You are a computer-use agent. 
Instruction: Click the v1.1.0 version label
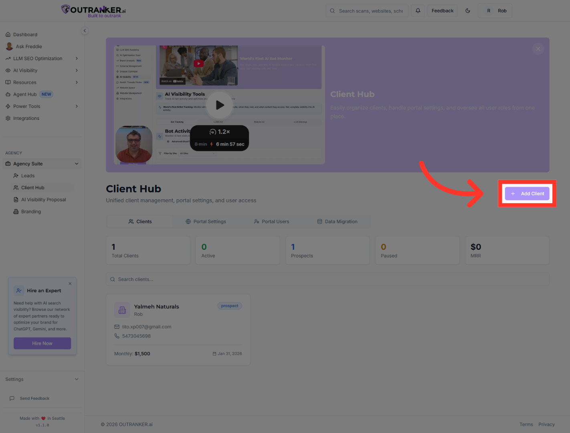(x=42, y=425)
